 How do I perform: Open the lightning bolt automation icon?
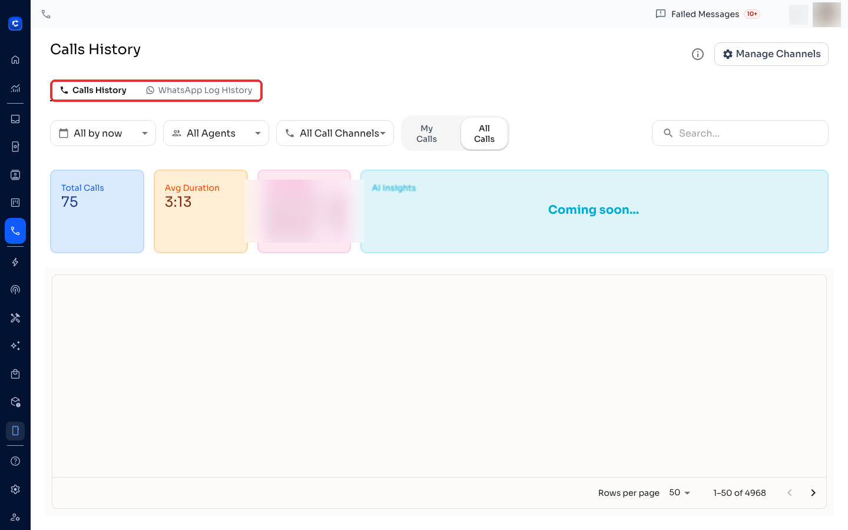point(15,262)
